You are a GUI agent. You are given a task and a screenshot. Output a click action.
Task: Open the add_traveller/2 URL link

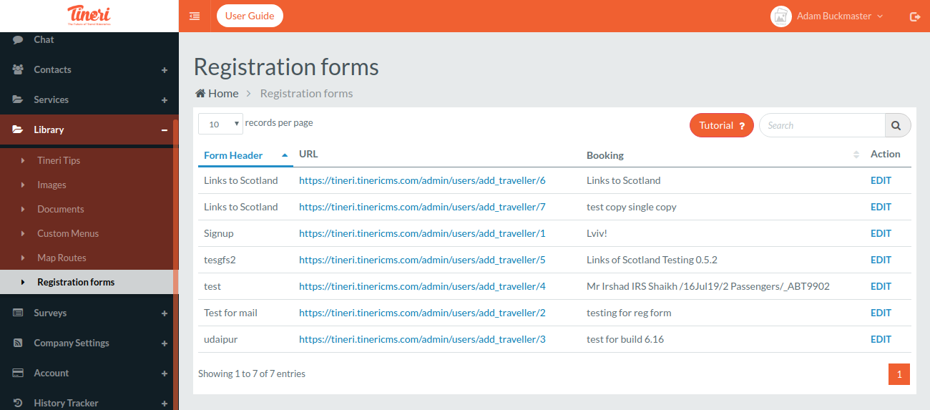pyautogui.click(x=422, y=313)
